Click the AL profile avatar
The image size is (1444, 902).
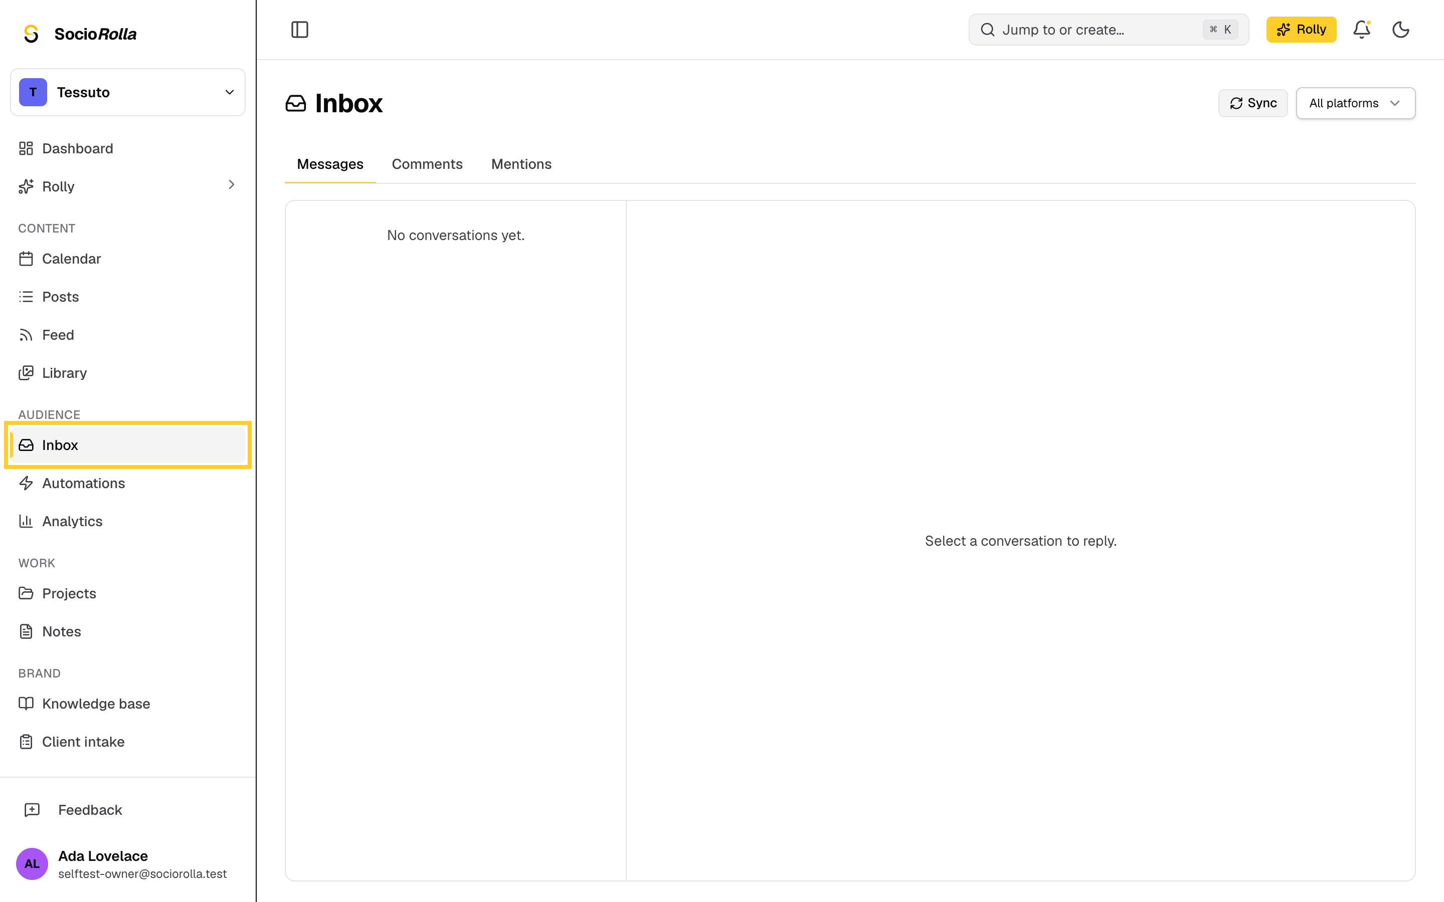(32, 864)
